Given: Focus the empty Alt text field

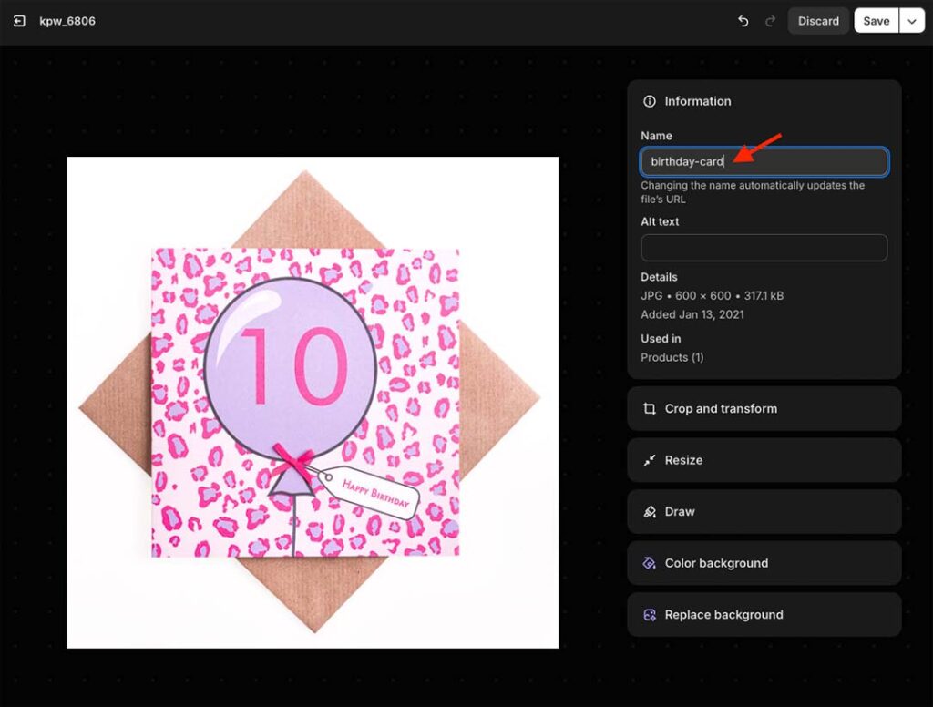Looking at the screenshot, I should click(764, 248).
